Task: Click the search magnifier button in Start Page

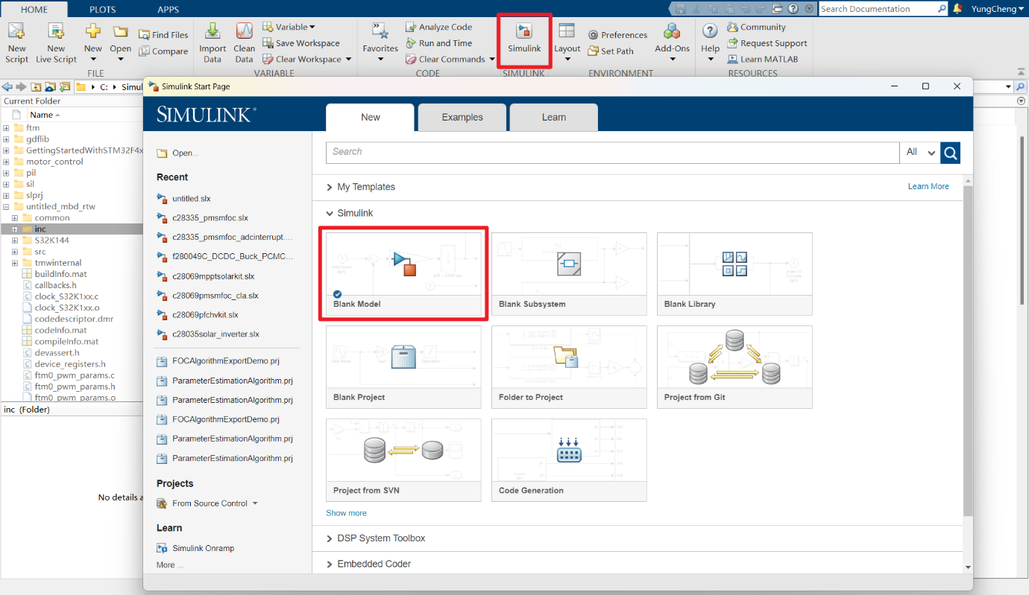Action: (950, 152)
